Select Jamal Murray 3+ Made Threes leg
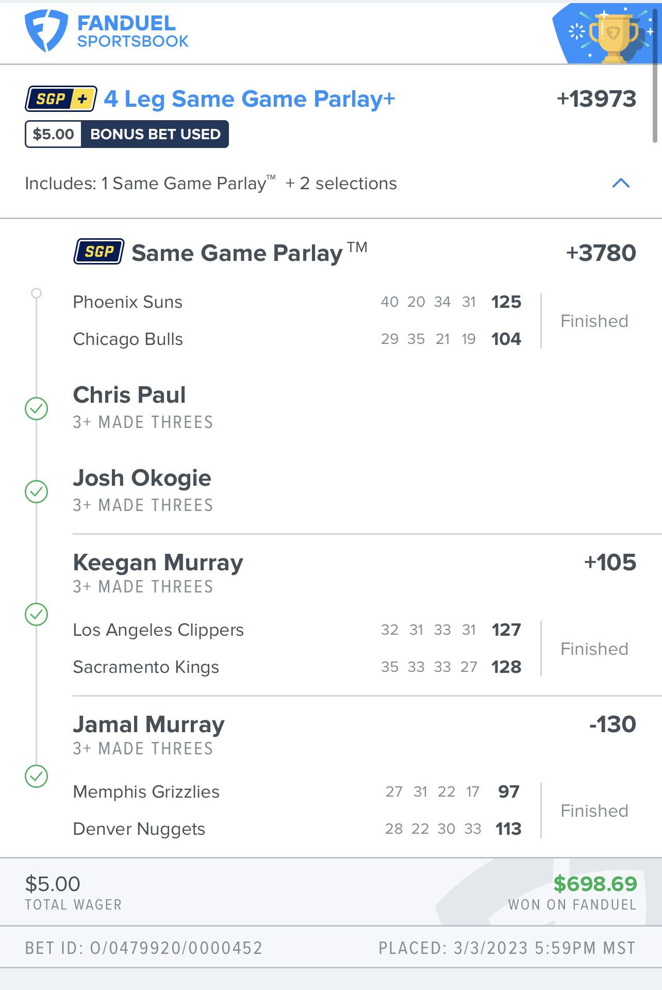The width and height of the screenshot is (662, 990). (x=148, y=733)
